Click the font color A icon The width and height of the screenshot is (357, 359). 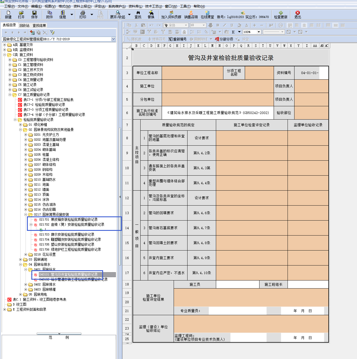click(x=246, y=25)
